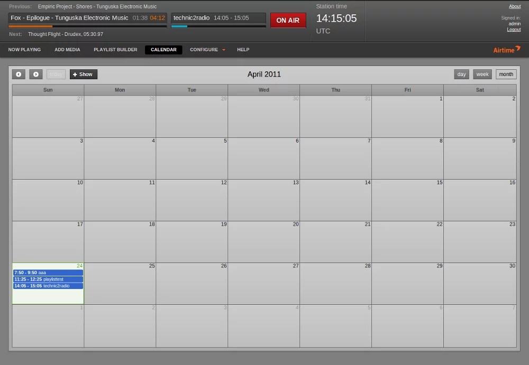Go to the Playlist Builder tab

[x=115, y=50]
